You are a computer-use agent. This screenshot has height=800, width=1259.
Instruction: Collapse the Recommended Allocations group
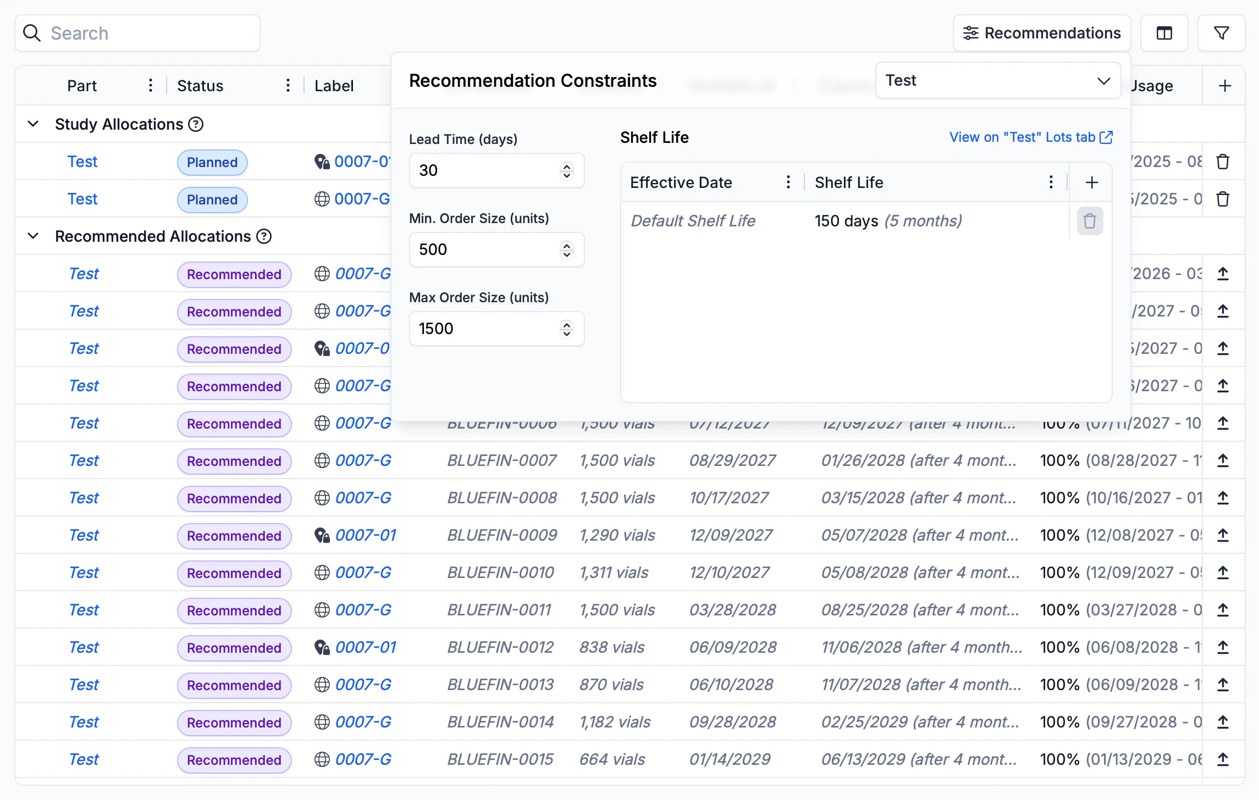click(33, 236)
